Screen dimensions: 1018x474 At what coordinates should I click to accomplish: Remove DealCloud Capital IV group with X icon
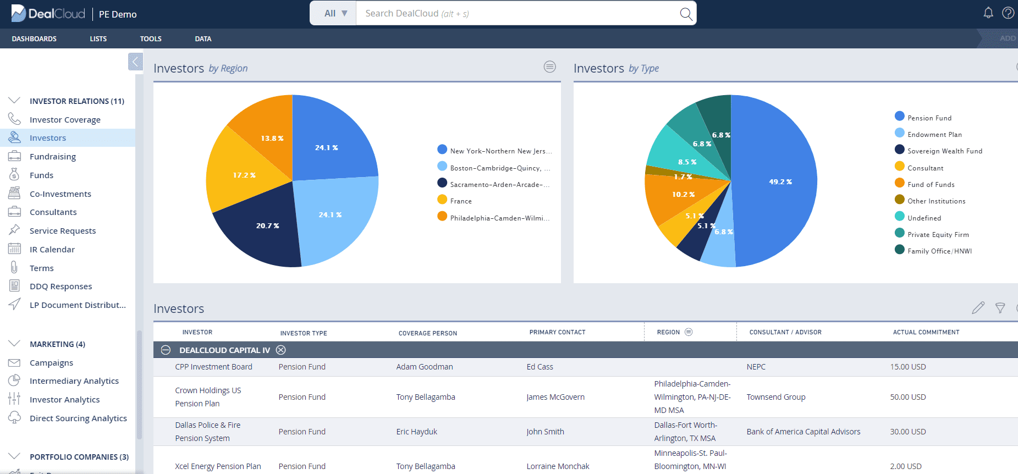click(x=281, y=350)
